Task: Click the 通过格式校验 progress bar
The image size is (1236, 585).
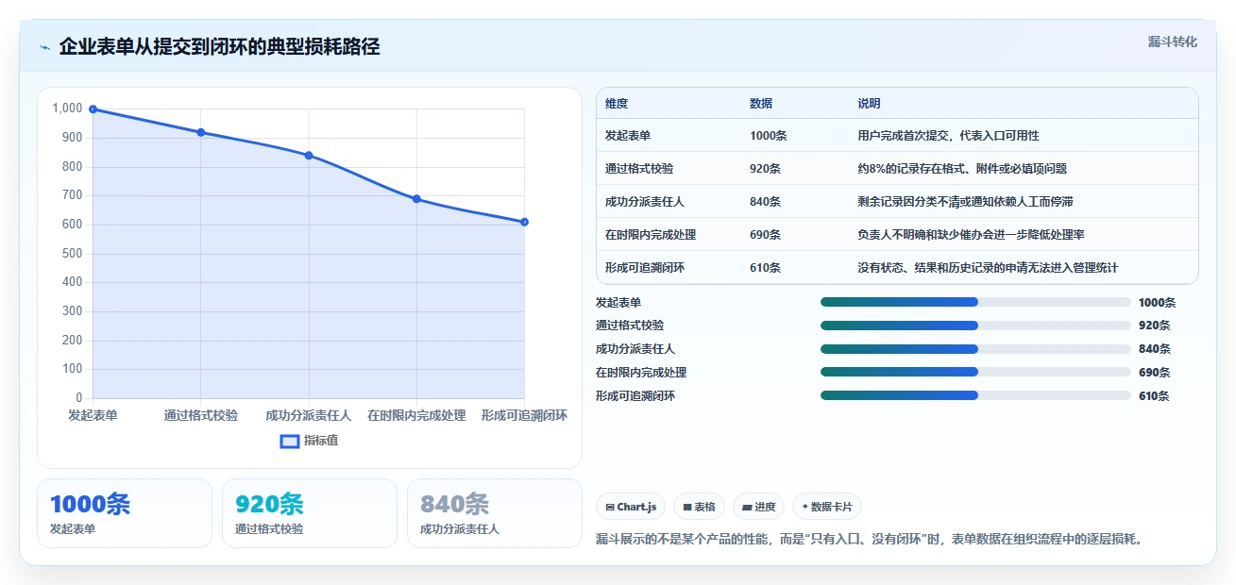Action: (x=975, y=326)
